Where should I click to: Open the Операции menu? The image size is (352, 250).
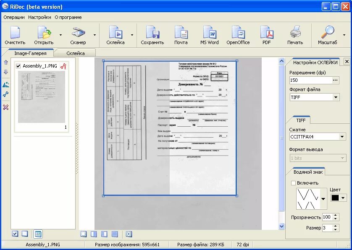tap(14, 17)
